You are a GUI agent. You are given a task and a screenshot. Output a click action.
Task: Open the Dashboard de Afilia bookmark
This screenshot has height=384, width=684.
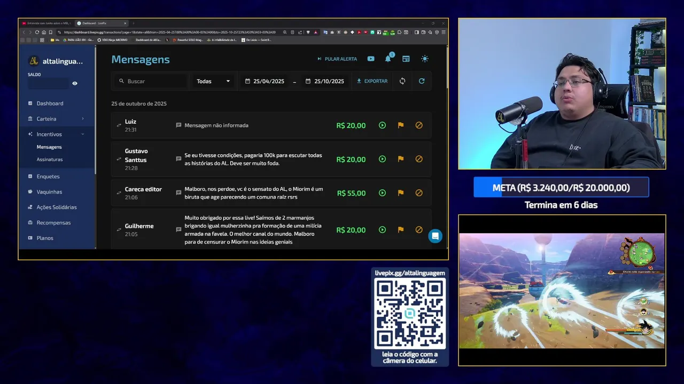[x=146, y=40]
